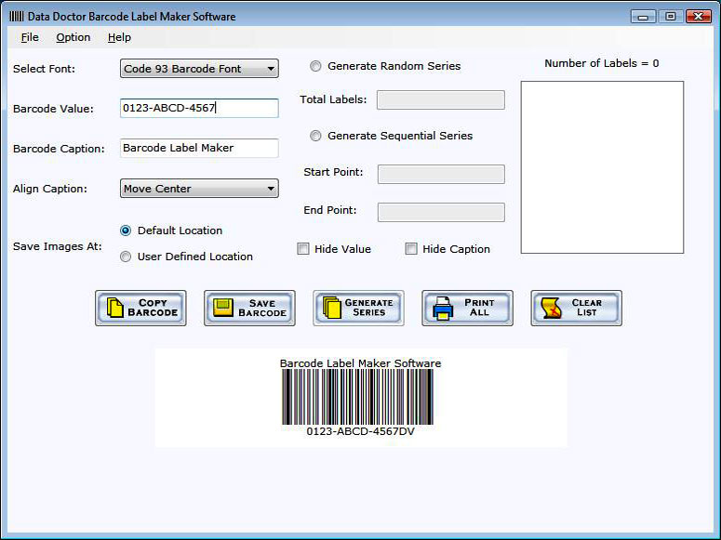721x540 pixels.
Task: Minimize the Barcode Label Maker window
Action: [x=643, y=17]
